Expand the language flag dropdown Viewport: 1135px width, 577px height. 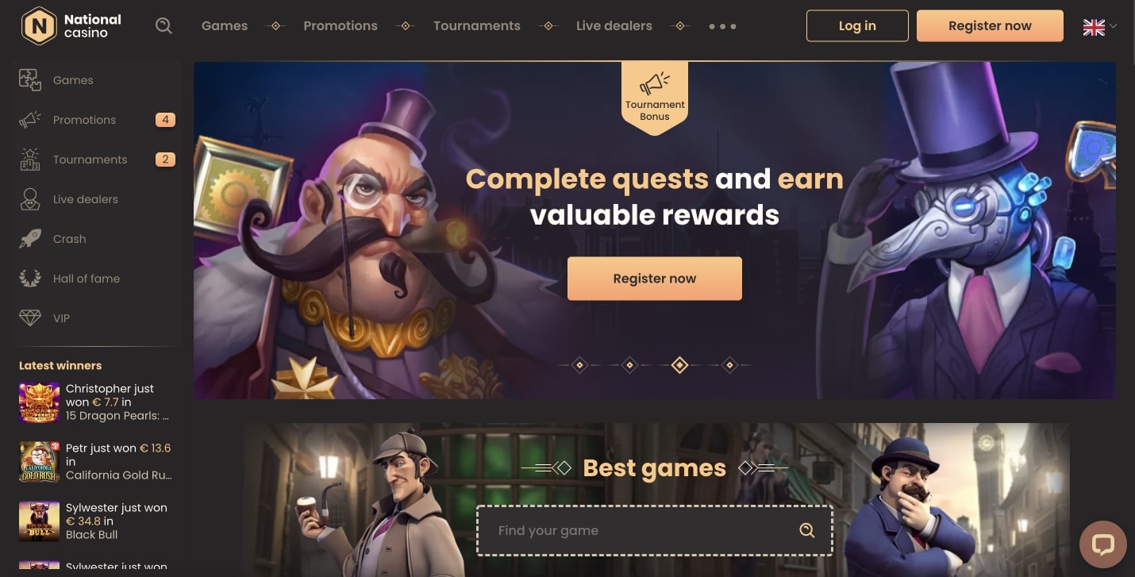tap(1099, 27)
